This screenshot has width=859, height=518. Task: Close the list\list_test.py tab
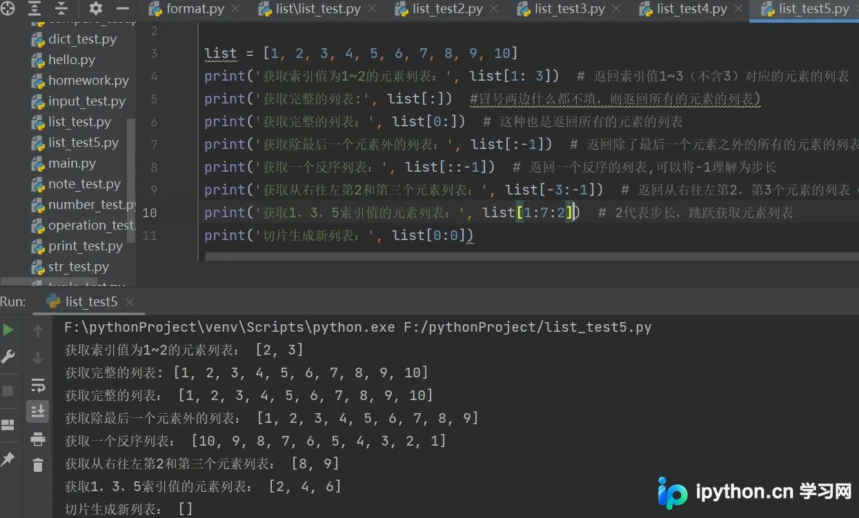[372, 10]
